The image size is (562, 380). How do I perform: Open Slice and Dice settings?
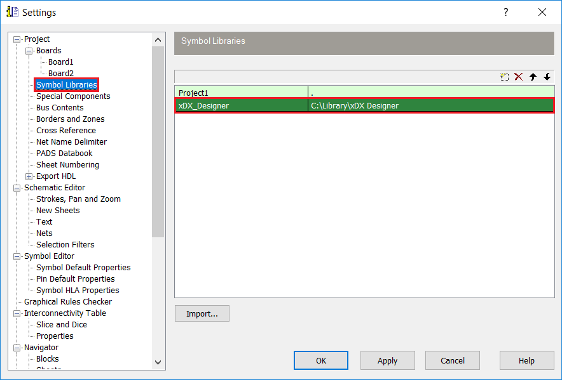tap(62, 325)
